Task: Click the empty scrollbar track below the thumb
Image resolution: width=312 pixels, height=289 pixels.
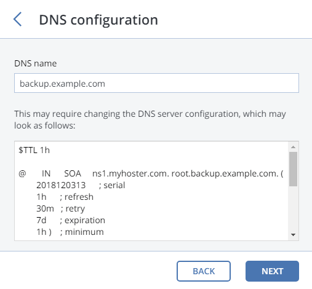Action: click(293, 208)
